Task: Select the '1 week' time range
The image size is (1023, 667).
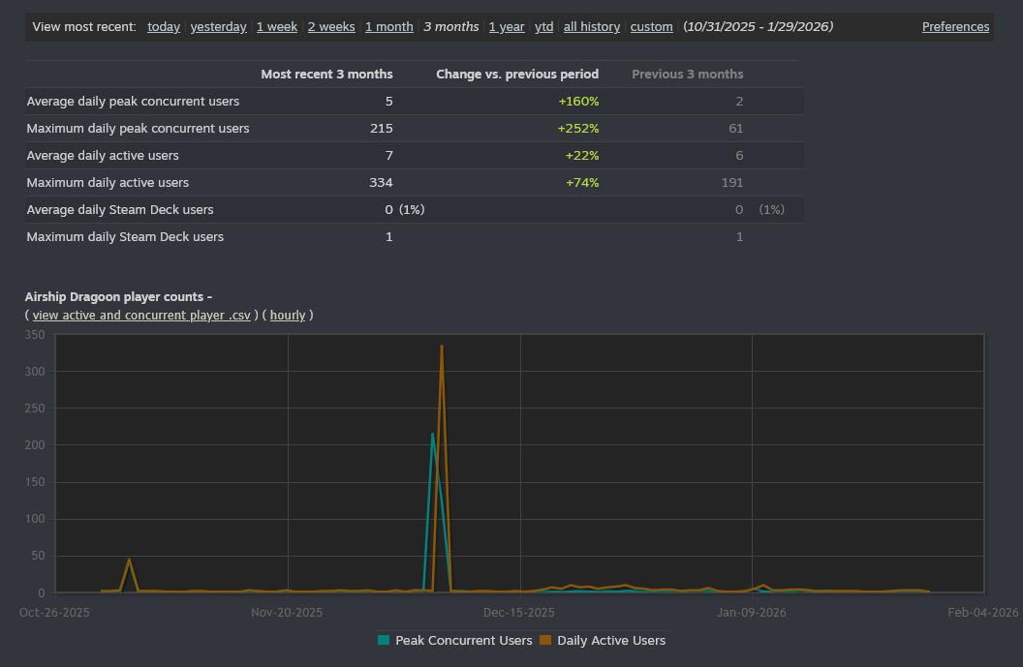Action: [277, 27]
